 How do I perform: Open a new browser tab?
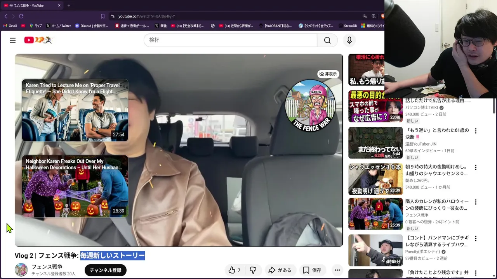click(x=69, y=5)
